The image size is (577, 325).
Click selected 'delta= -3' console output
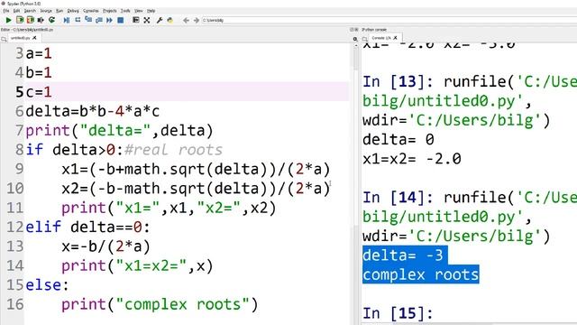403,255
